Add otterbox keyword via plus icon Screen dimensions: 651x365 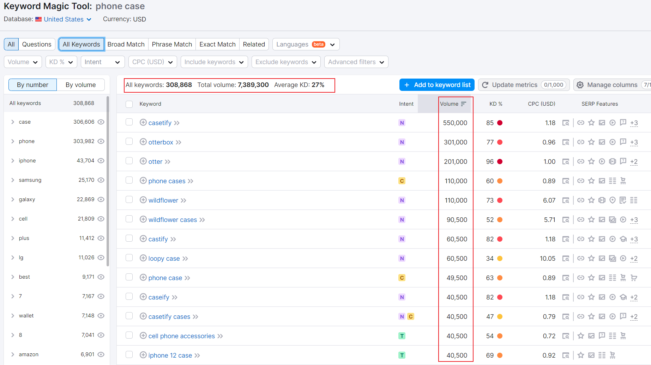(143, 142)
